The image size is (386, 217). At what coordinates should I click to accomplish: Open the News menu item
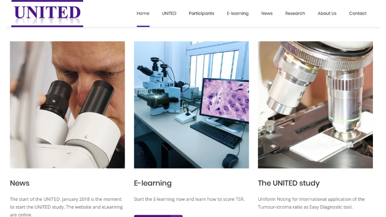click(x=267, y=13)
